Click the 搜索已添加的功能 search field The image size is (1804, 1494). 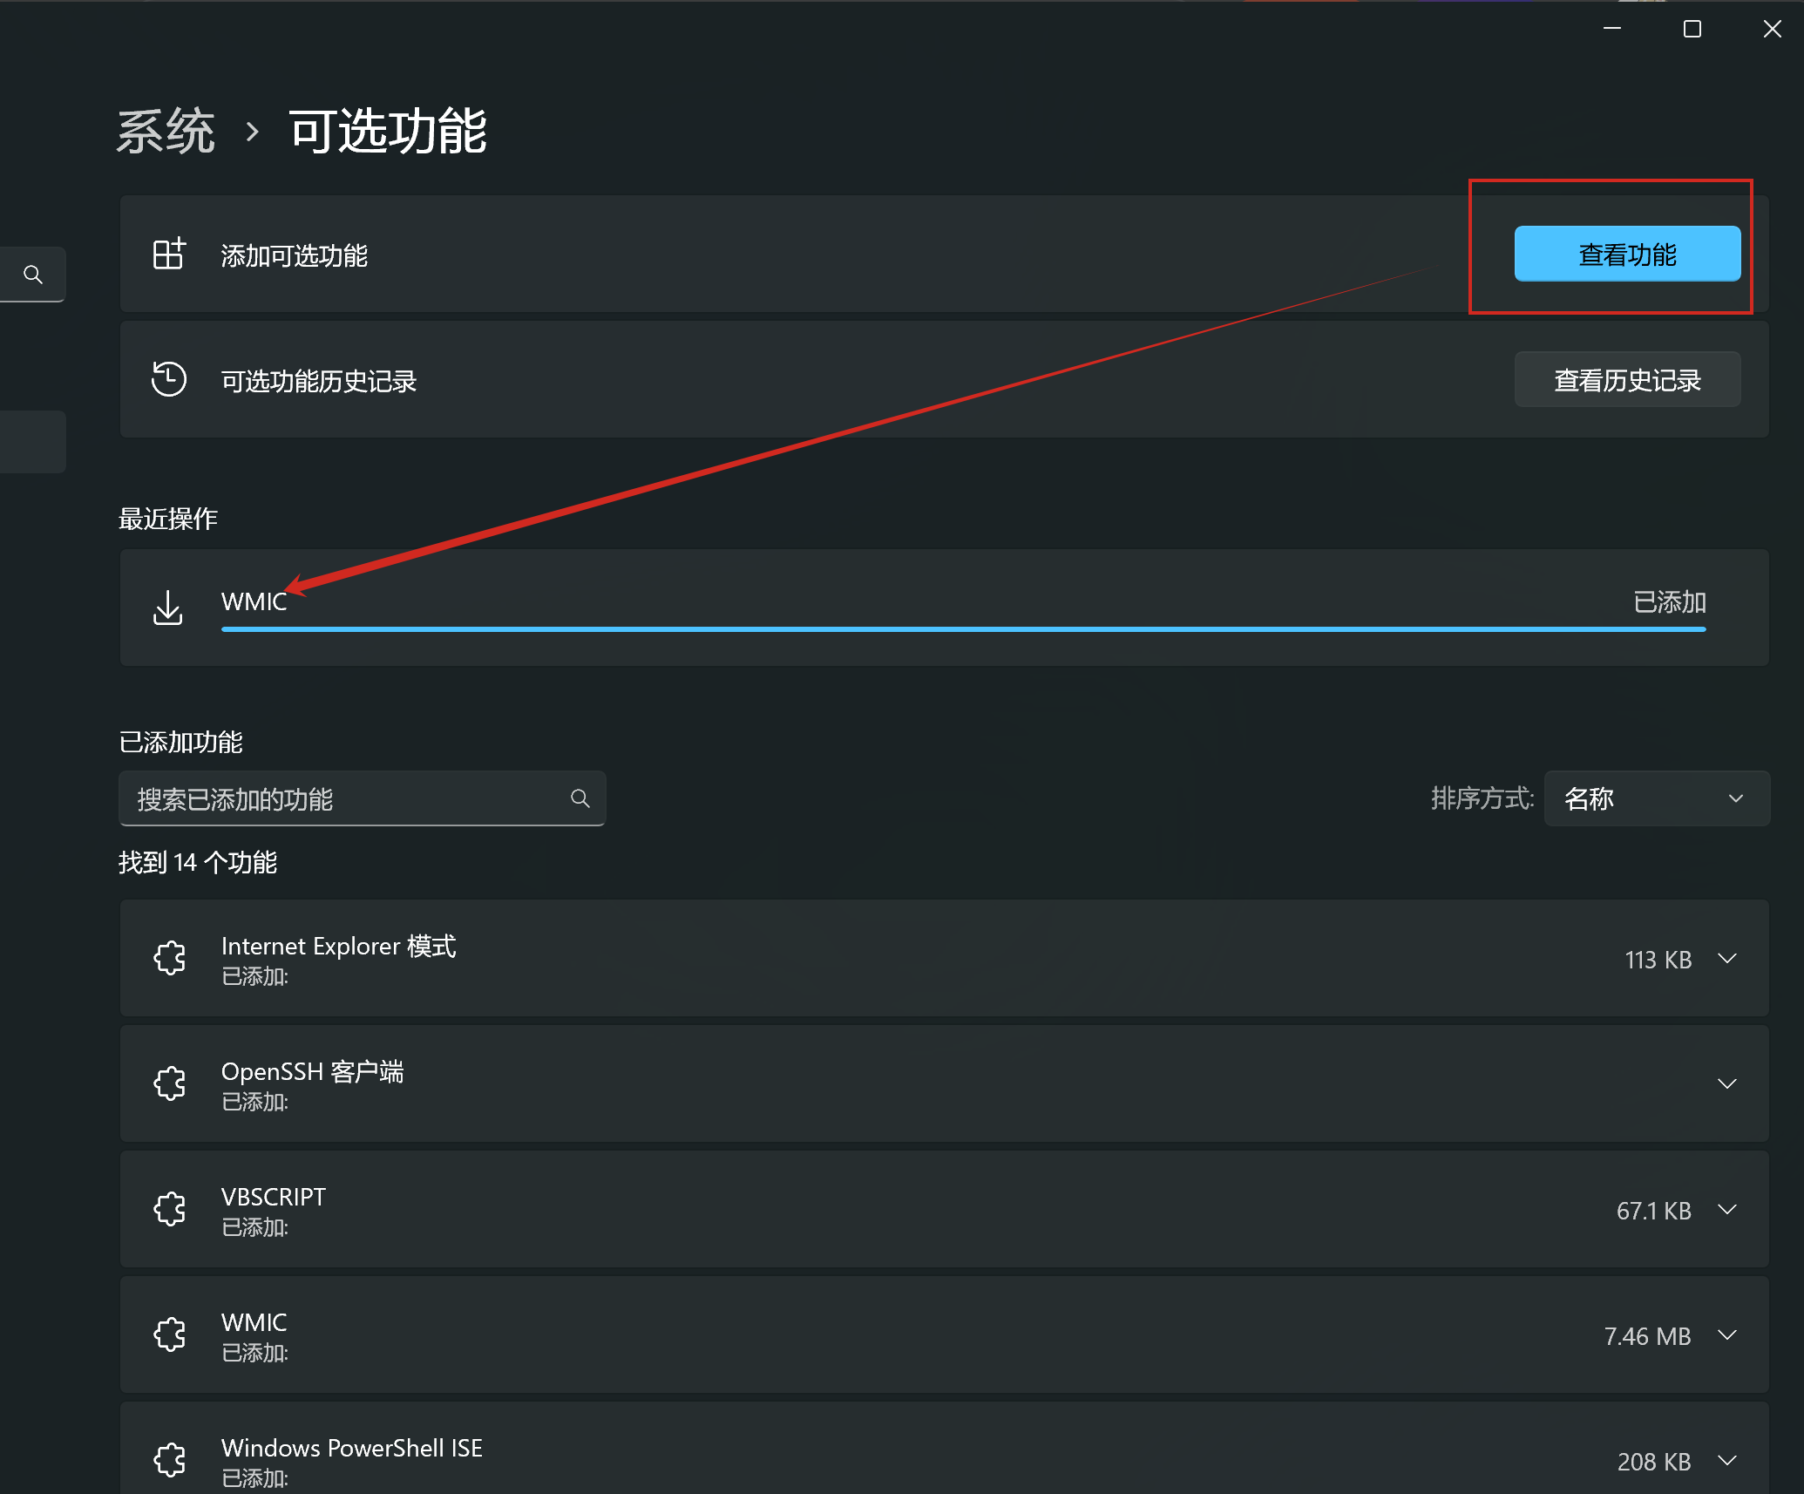click(x=349, y=798)
